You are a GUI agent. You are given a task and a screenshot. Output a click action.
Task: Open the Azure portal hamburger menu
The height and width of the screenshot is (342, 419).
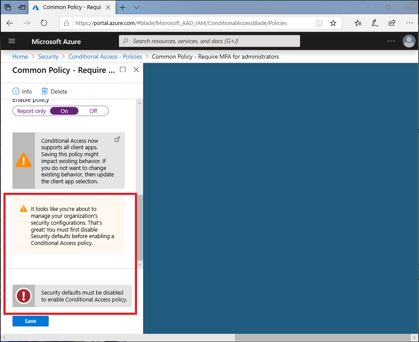coord(12,41)
